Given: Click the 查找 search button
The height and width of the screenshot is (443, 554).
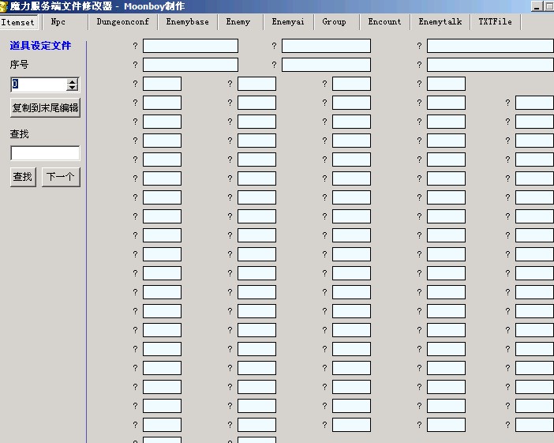Looking at the screenshot, I should pyautogui.click(x=22, y=177).
